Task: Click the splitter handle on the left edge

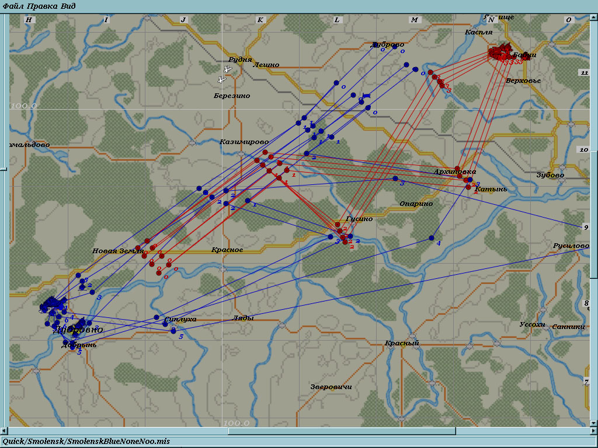Action: 4,168
